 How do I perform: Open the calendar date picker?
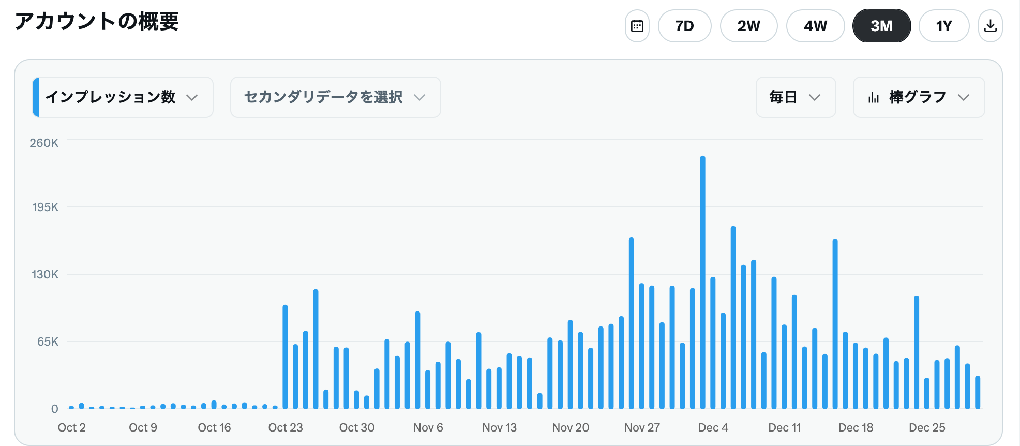(x=637, y=26)
